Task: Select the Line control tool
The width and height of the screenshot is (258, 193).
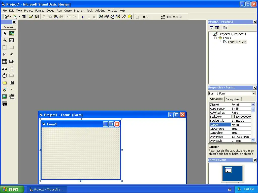Action: pos(12,90)
